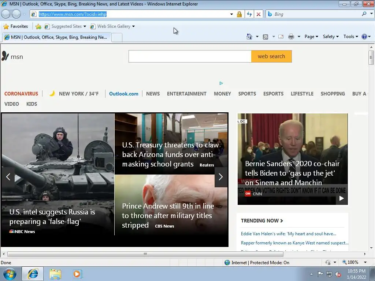The width and height of the screenshot is (375, 281).
Task: Open Windows Explorer from the taskbar
Action: 55,274
